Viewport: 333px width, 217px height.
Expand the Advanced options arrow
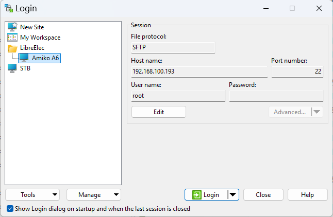pos(317,112)
